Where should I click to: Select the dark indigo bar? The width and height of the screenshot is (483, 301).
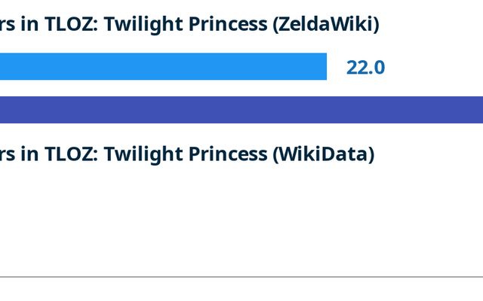coord(241,110)
